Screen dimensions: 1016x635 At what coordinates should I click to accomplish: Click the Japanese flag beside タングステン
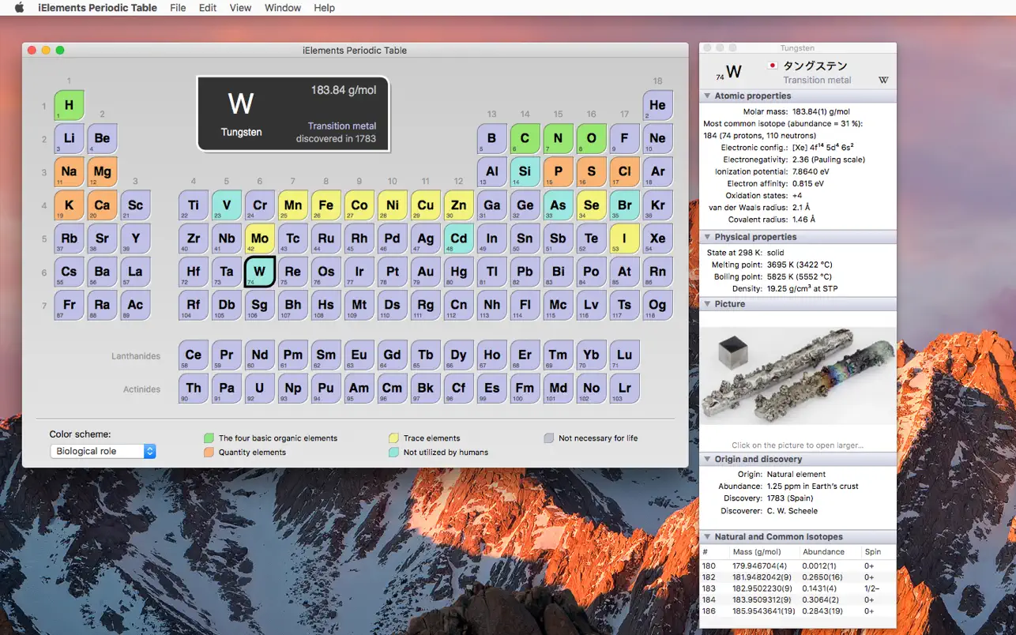click(x=772, y=66)
